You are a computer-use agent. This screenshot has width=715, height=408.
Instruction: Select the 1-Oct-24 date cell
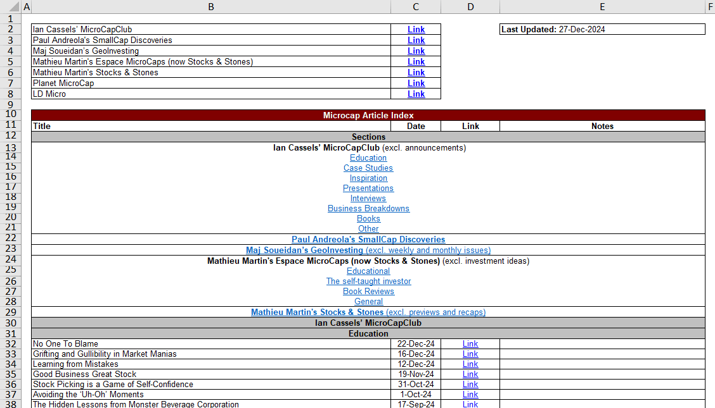click(416, 394)
